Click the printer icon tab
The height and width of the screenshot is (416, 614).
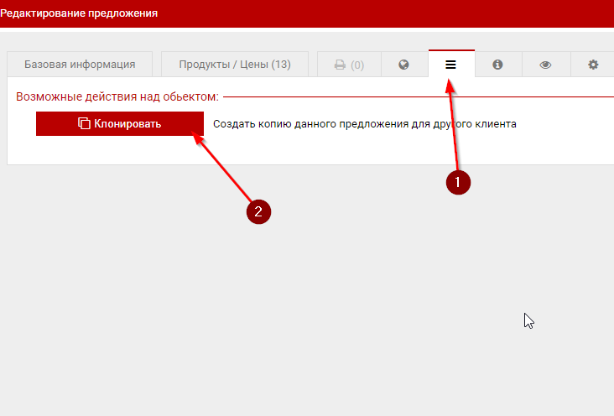click(x=340, y=65)
